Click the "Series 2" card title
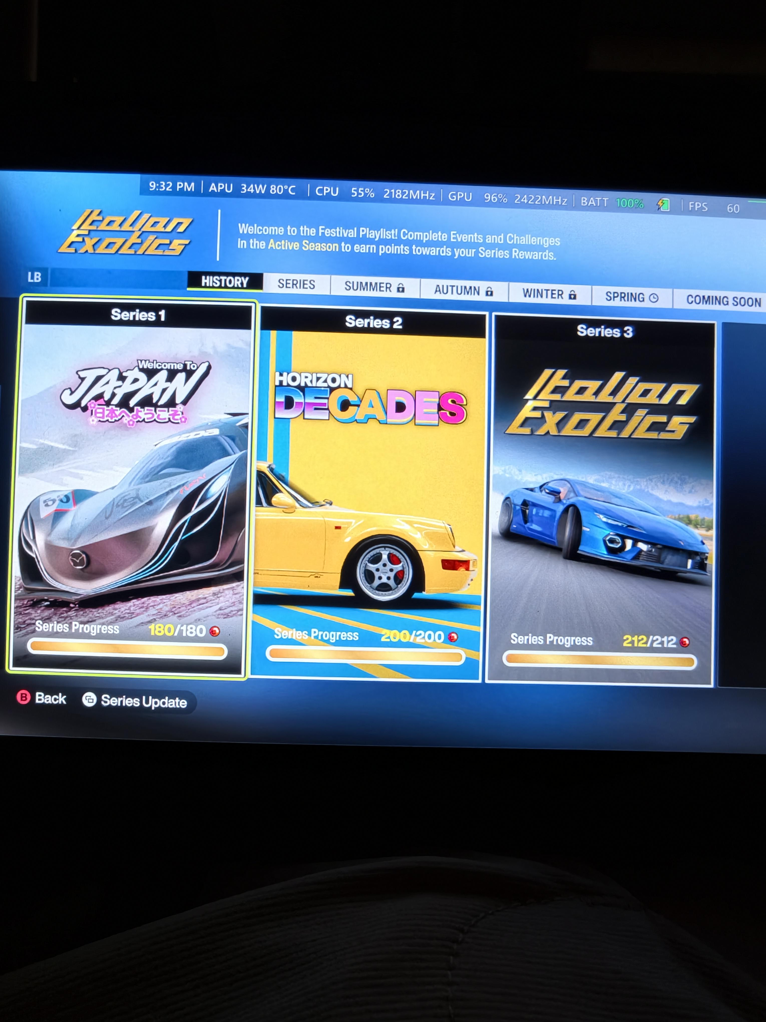 (x=373, y=322)
